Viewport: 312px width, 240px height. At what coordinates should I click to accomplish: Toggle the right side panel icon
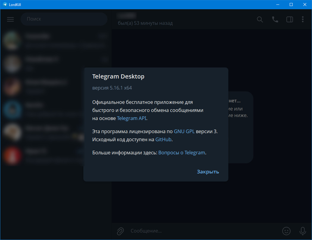289,19
